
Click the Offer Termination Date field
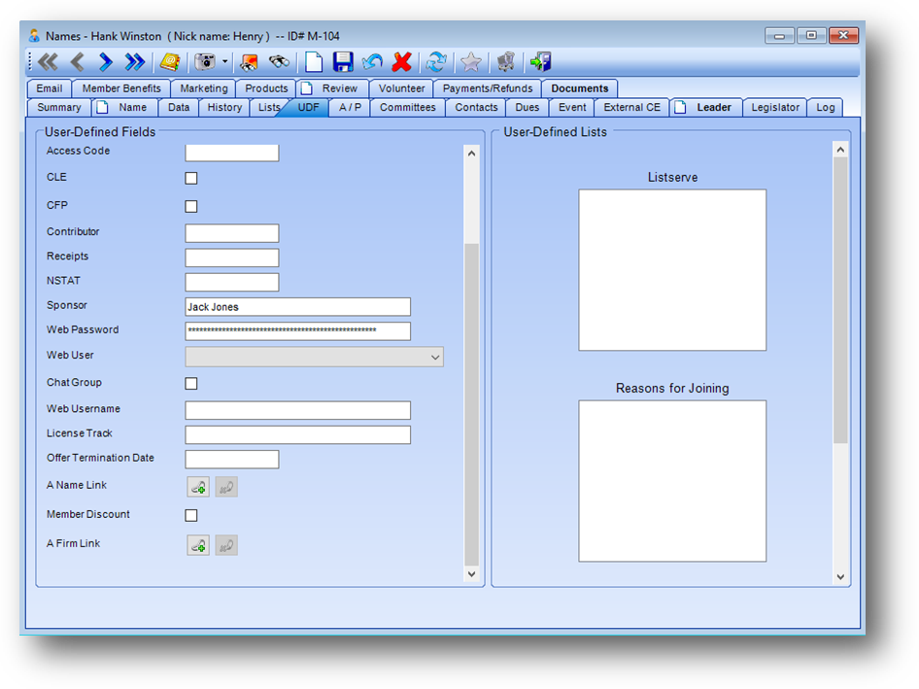(x=232, y=460)
